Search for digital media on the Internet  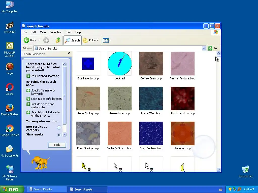click(x=43, y=114)
